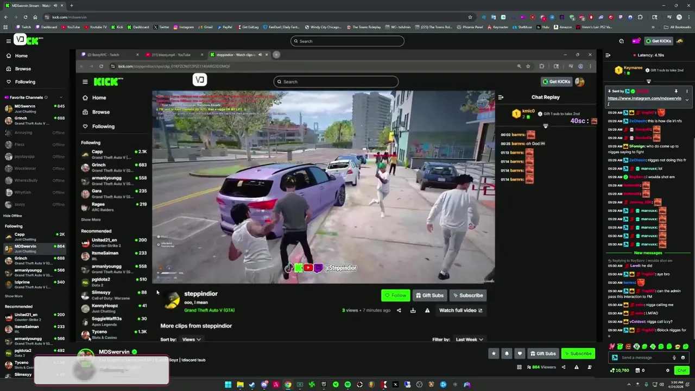Click Subscribe under the steppindior clip
This screenshot has width=695, height=391.
tap(467, 295)
